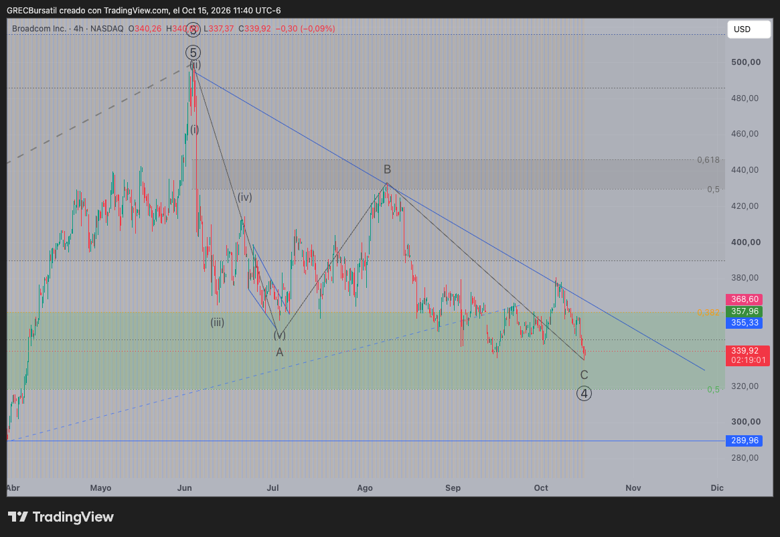Click the 500,00 price axis label

click(x=746, y=62)
